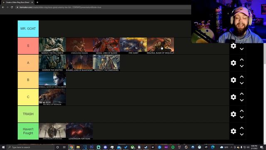Select Mohg, Lord of Blood thumbnail
The image size is (266, 150).
tap(106, 46)
